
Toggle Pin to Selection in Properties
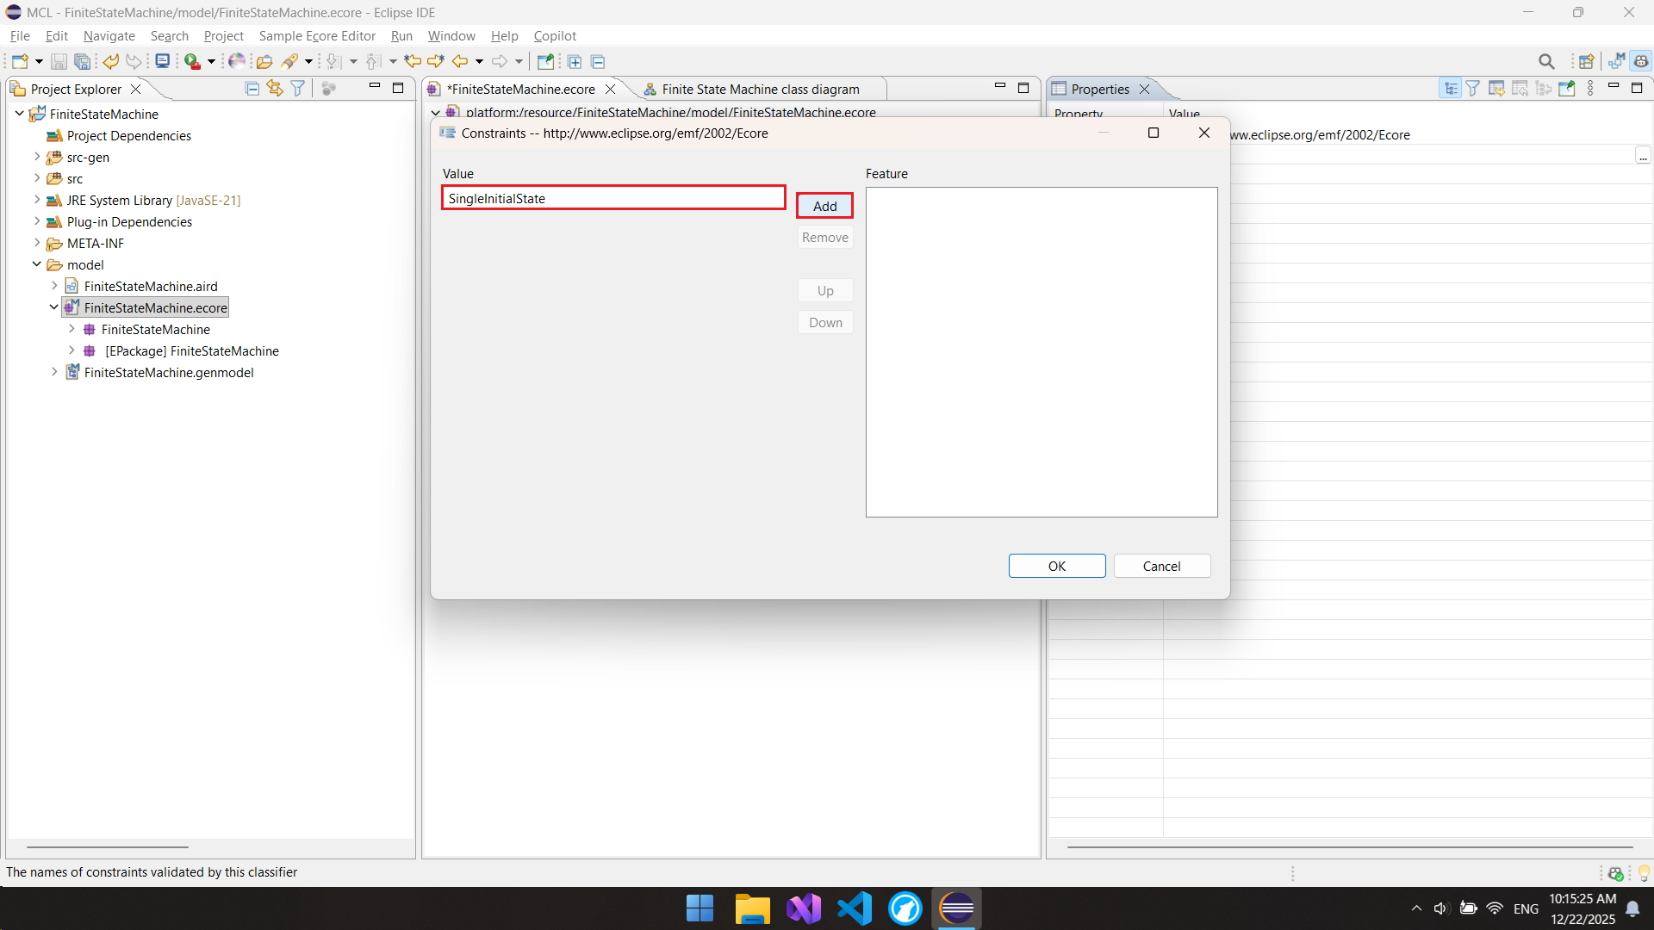click(1566, 89)
